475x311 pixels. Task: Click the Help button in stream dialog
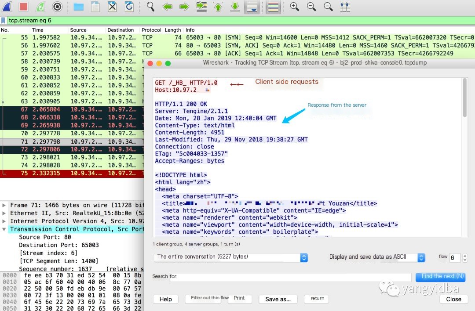point(166,299)
